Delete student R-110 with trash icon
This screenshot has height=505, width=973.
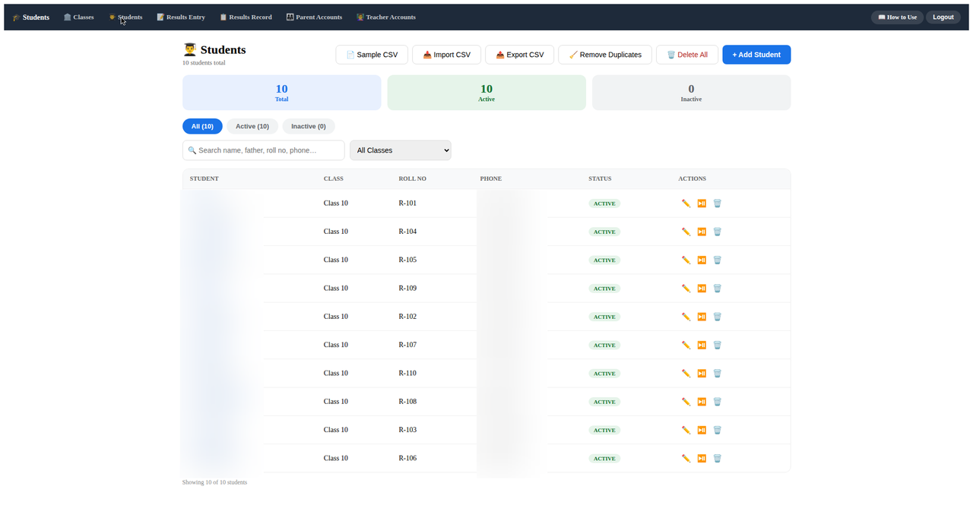point(717,374)
